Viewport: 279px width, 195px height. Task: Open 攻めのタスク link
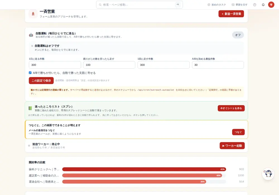[217, 5]
